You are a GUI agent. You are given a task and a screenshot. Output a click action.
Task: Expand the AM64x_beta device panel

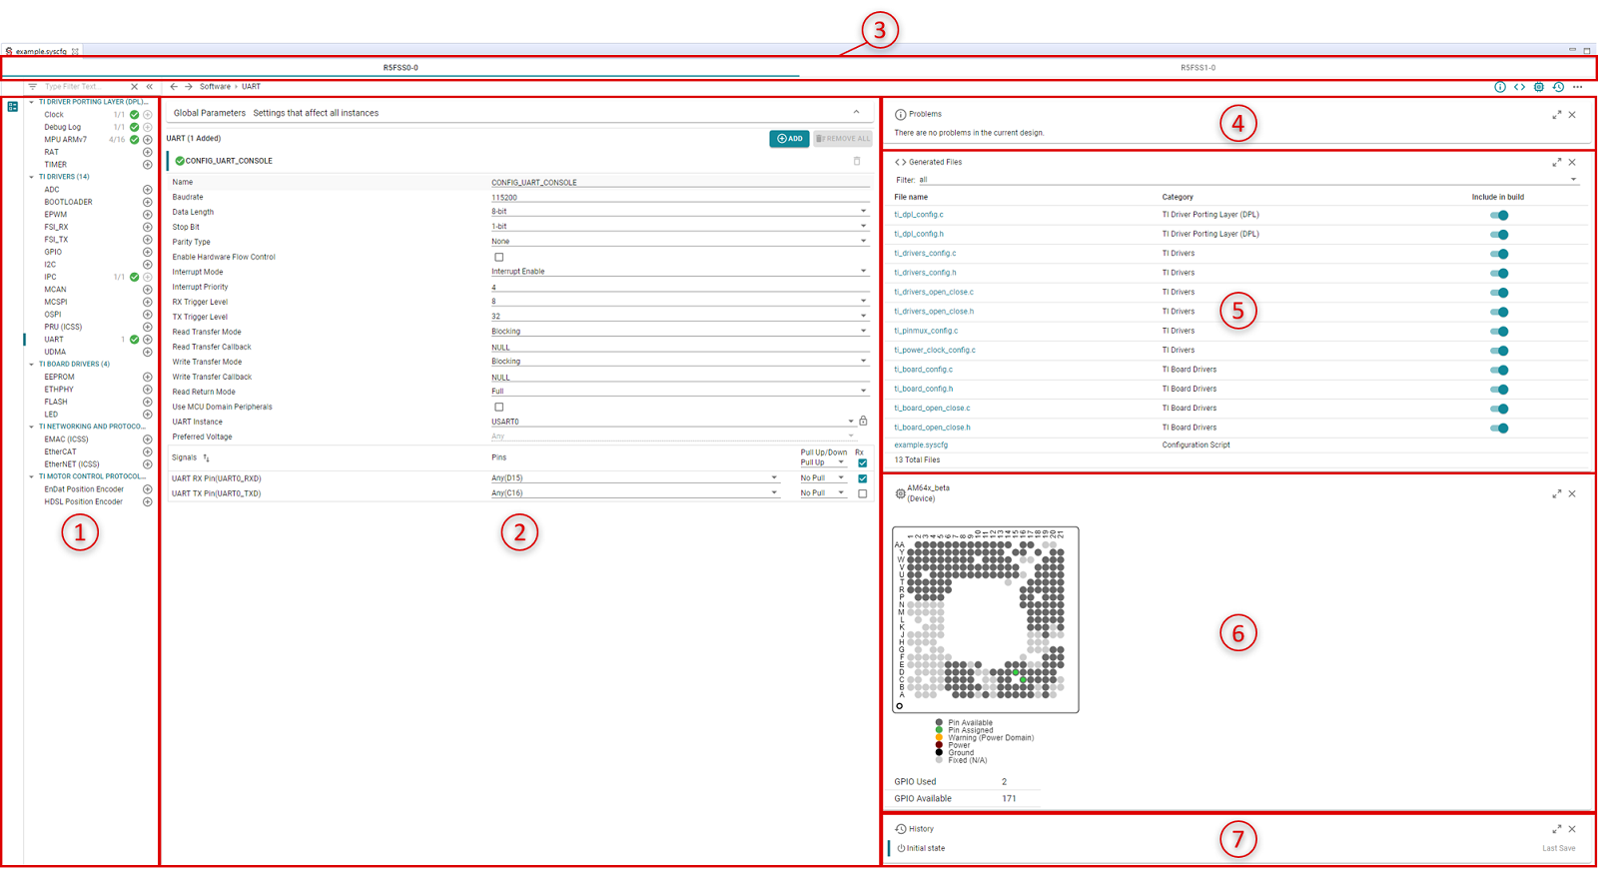[x=1556, y=493]
